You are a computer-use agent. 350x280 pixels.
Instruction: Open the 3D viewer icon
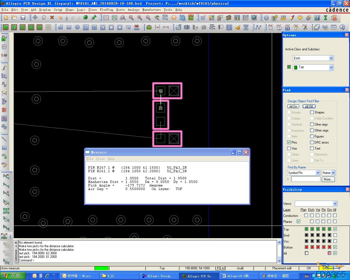point(182,18)
